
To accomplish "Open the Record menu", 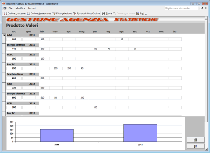I will (31, 8).
